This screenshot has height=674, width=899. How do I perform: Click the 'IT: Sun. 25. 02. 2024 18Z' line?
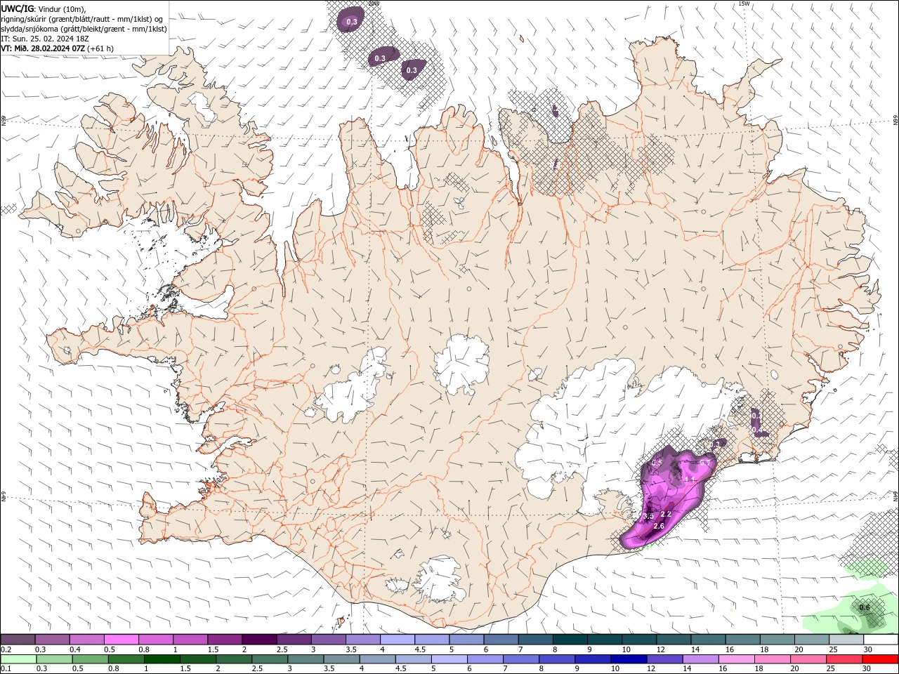[x=45, y=39]
